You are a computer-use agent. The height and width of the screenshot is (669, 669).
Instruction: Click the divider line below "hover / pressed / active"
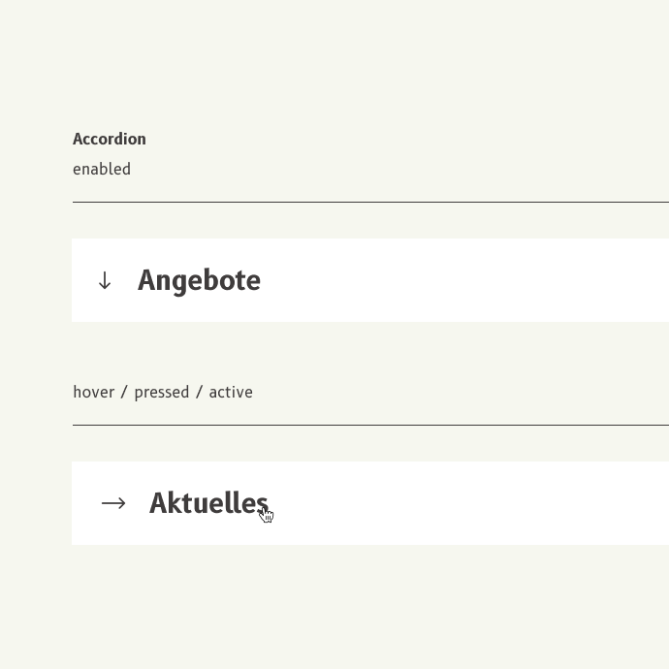click(370, 425)
